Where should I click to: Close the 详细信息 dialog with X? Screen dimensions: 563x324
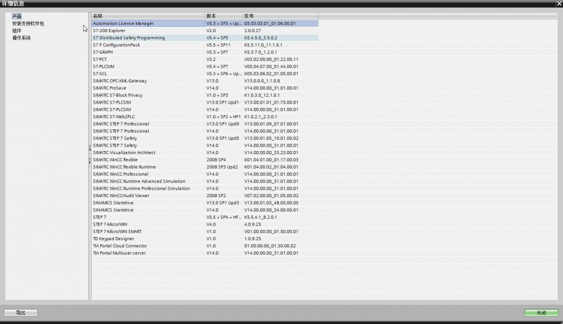(x=559, y=4)
